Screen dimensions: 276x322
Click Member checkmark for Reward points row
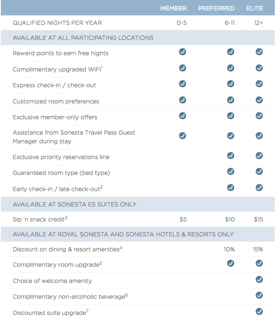click(x=182, y=52)
